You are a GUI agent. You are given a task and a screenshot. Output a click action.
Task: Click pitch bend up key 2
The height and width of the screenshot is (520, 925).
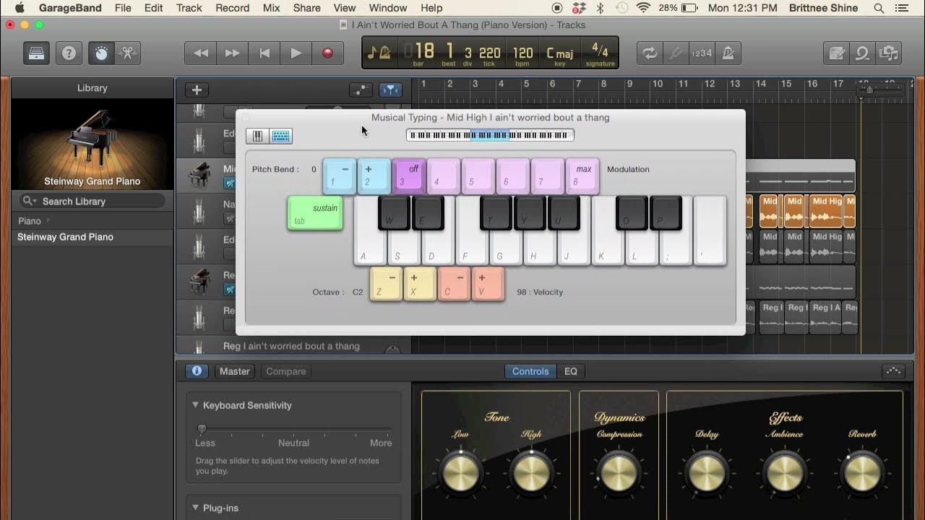pos(374,176)
